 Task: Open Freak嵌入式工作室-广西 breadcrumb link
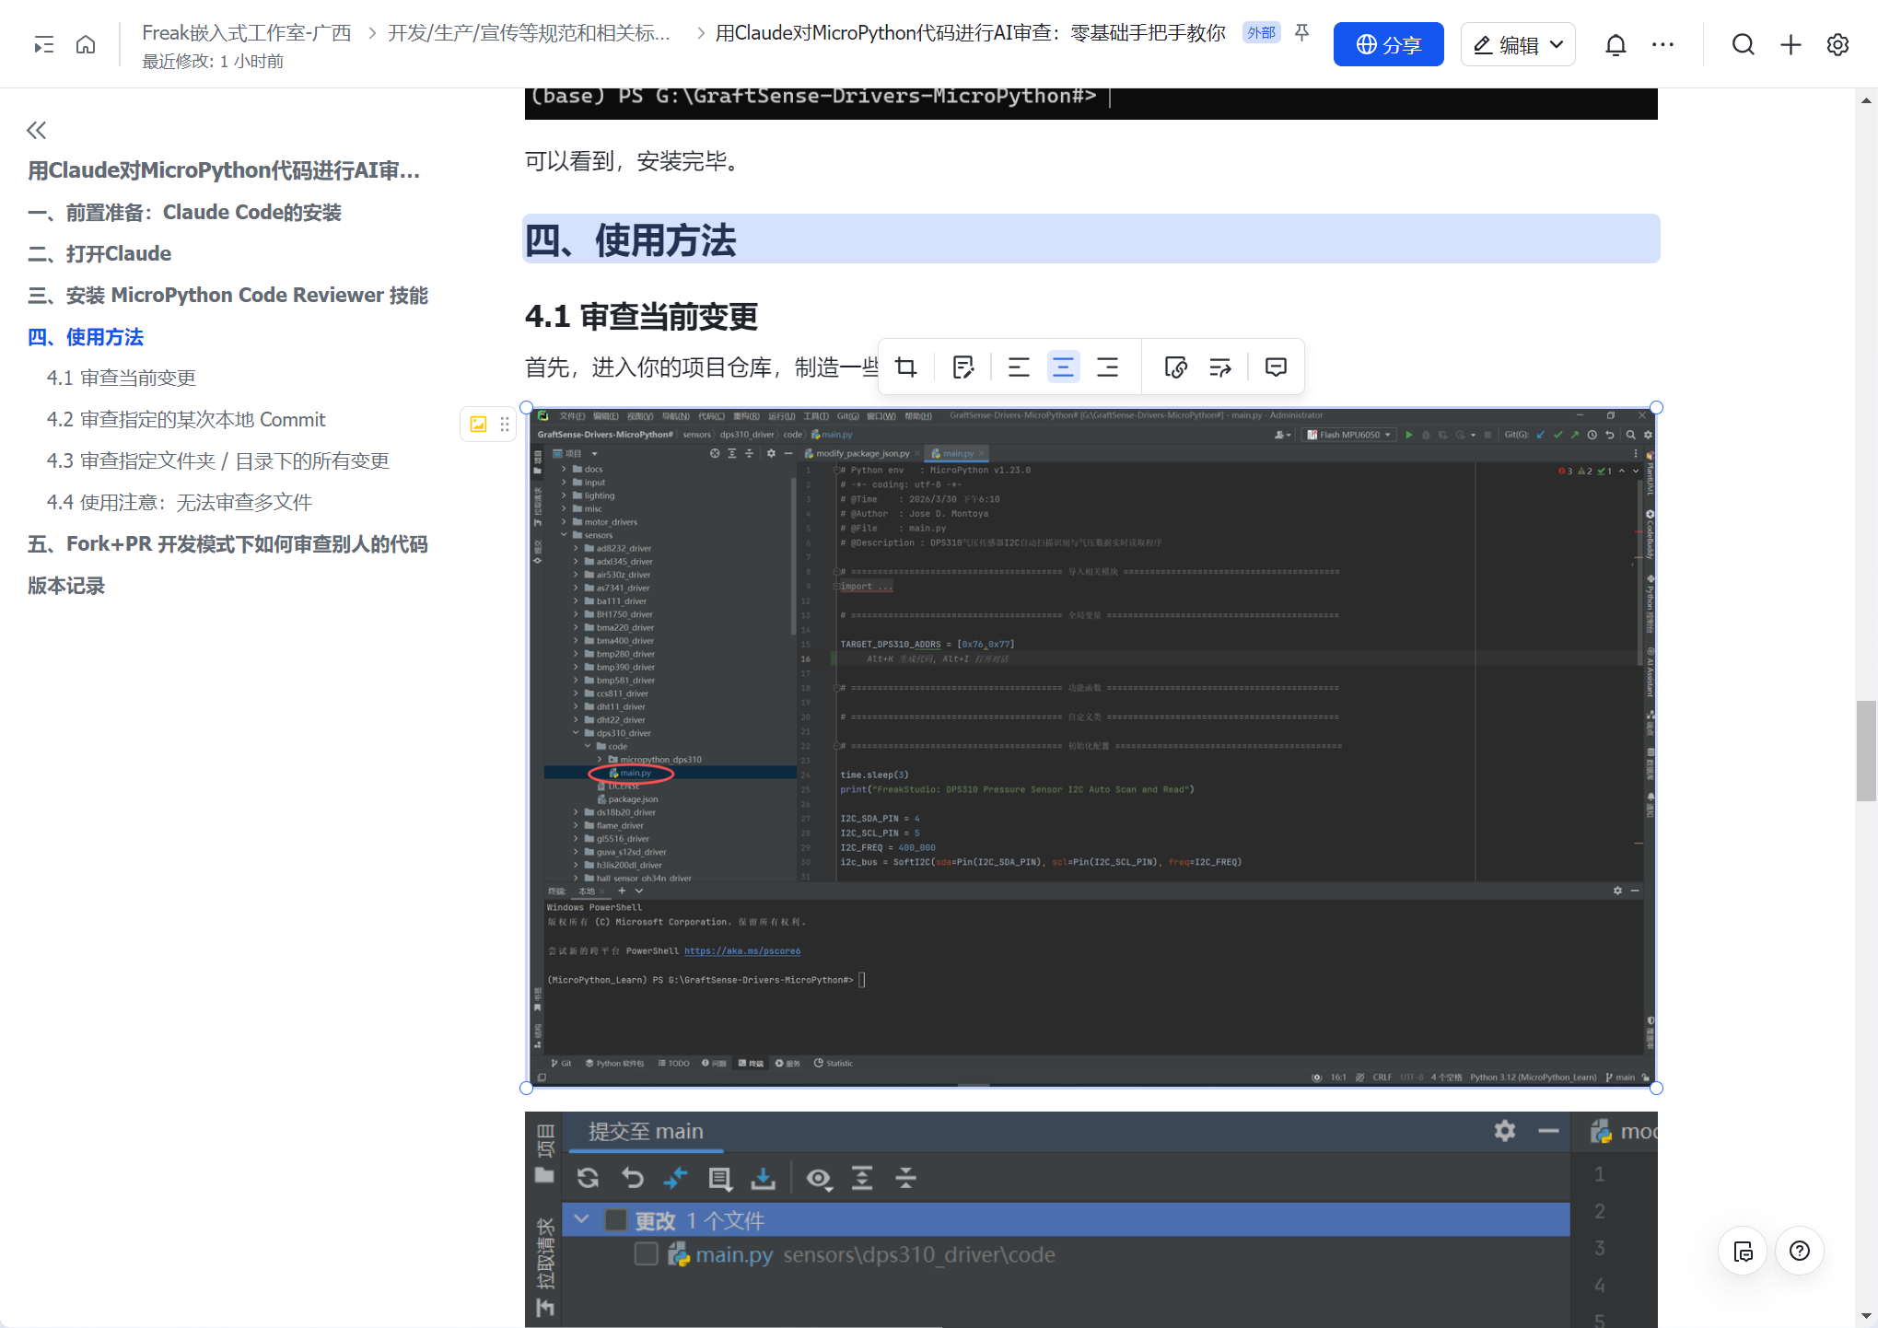[247, 33]
